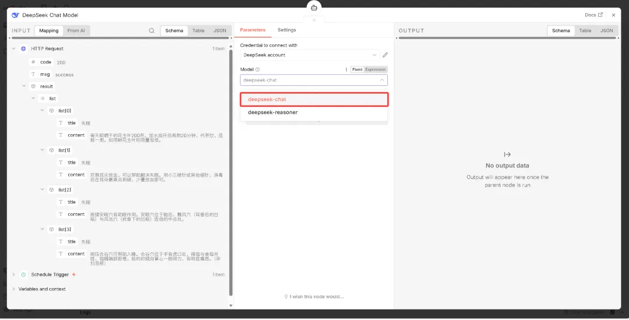Collapse the list[1] item
This screenshot has width=629, height=320.
pos(42,150)
